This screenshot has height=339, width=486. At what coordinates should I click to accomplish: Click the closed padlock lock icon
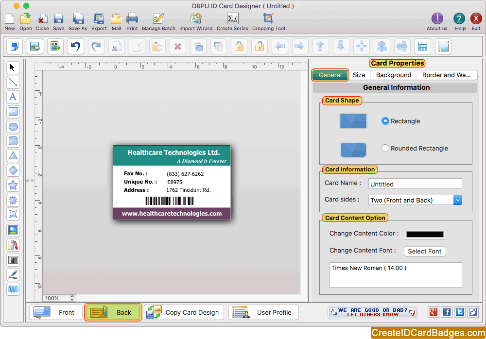239,47
